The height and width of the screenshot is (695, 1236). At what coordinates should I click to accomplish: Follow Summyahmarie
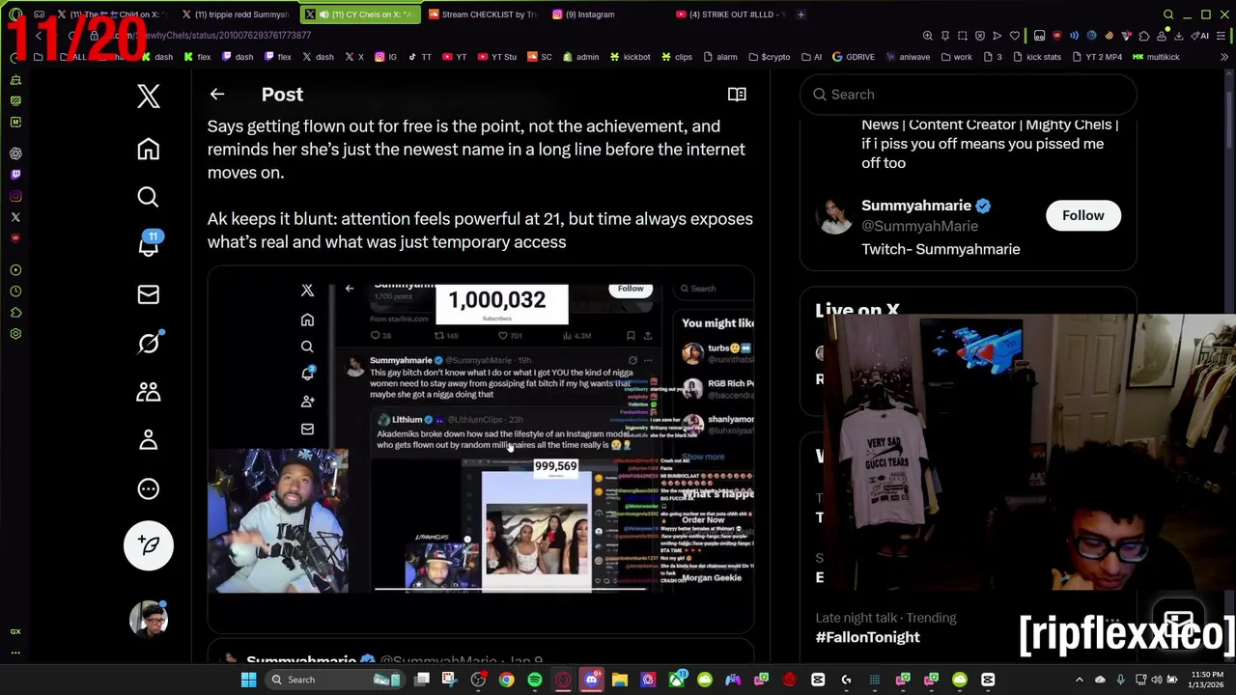pos(1082,215)
